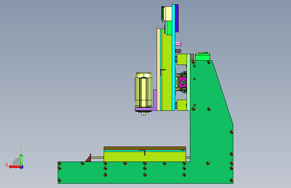Viewport: 291px width, 188px height.
Task: Select the brown top plate of the table
Action: (x=145, y=149)
